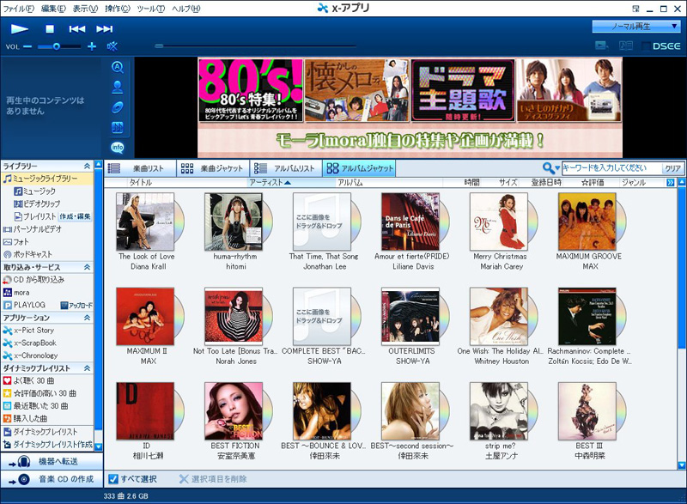
Task: Open artist info with the person icon
Action: click(x=117, y=87)
